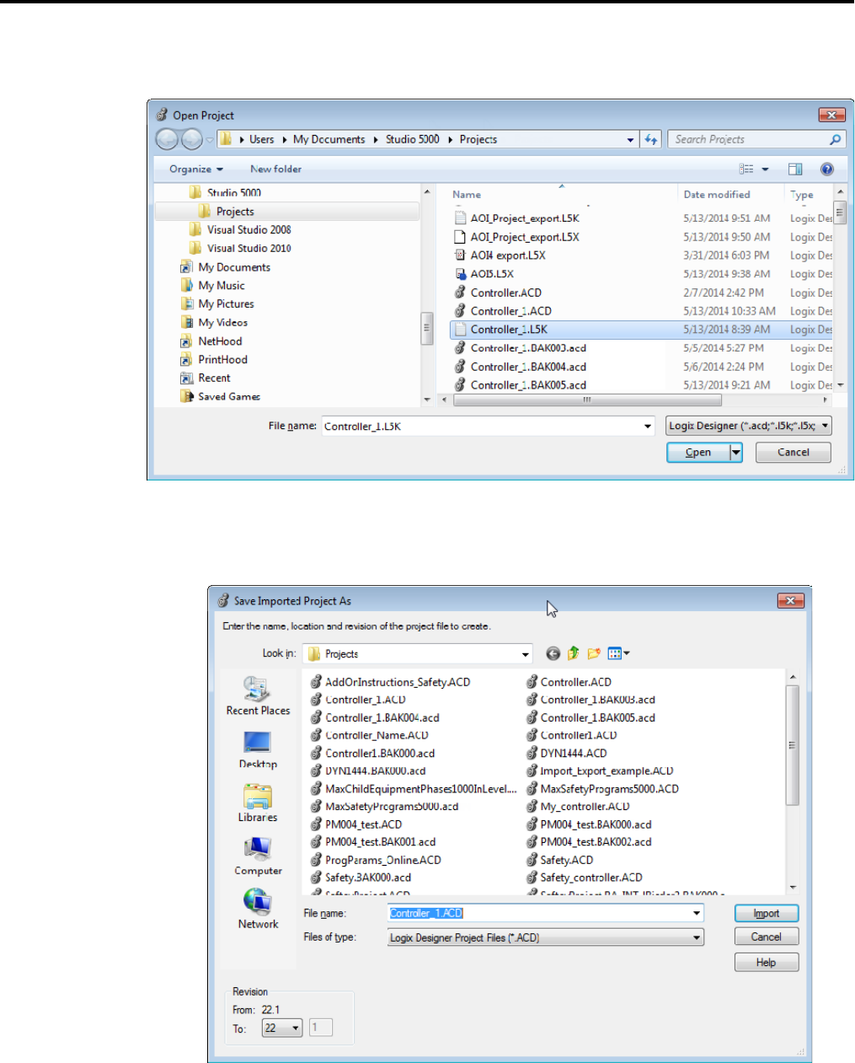Click the search magnifier in Search Projects box

[x=835, y=140]
